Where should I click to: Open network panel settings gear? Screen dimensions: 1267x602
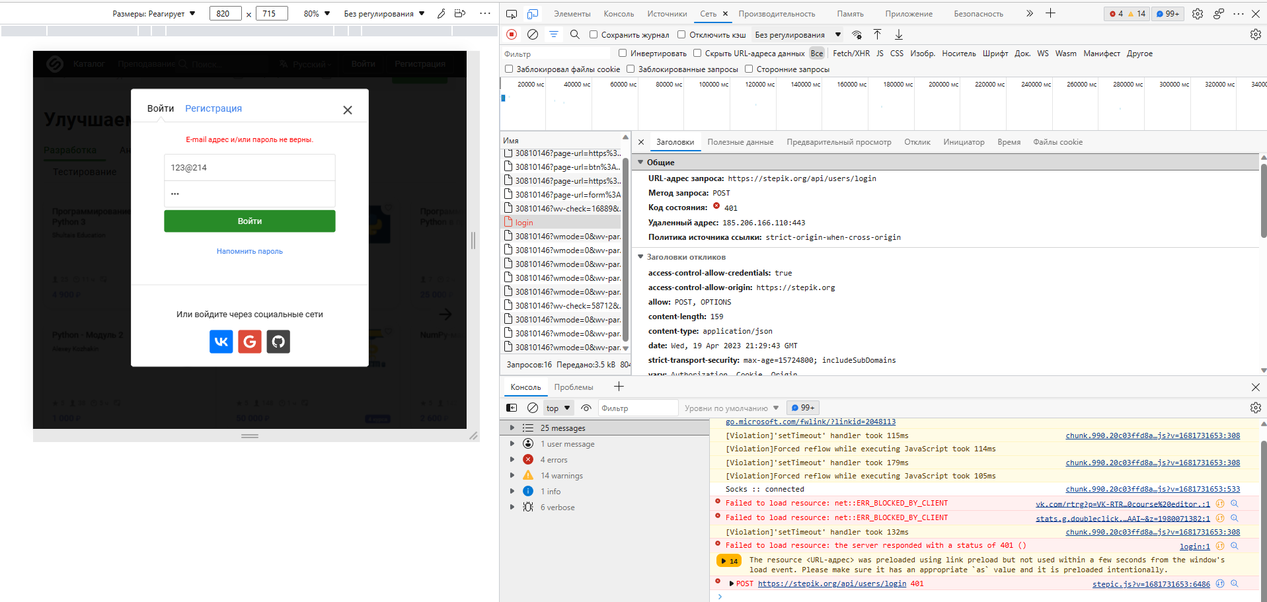pos(1256,34)
